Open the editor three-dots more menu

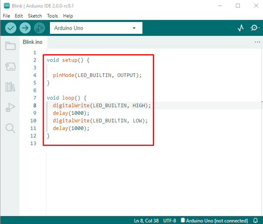[x=257, y=42]
